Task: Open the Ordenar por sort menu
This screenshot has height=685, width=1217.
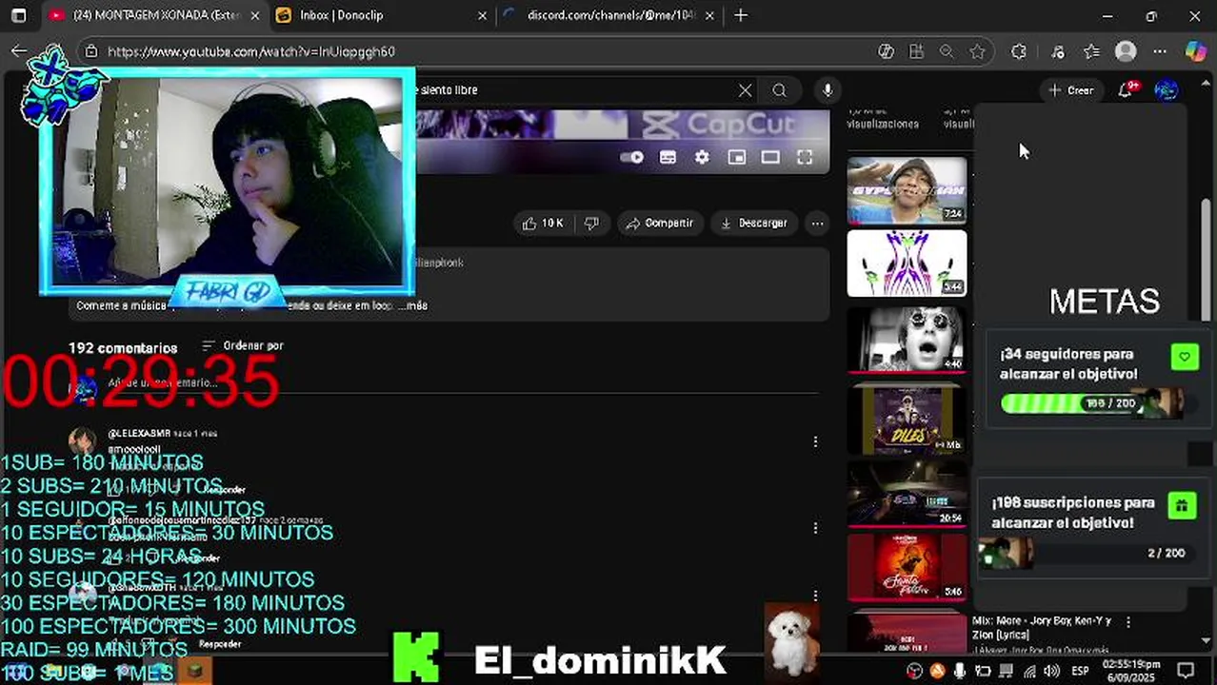Action: point(243,345)
